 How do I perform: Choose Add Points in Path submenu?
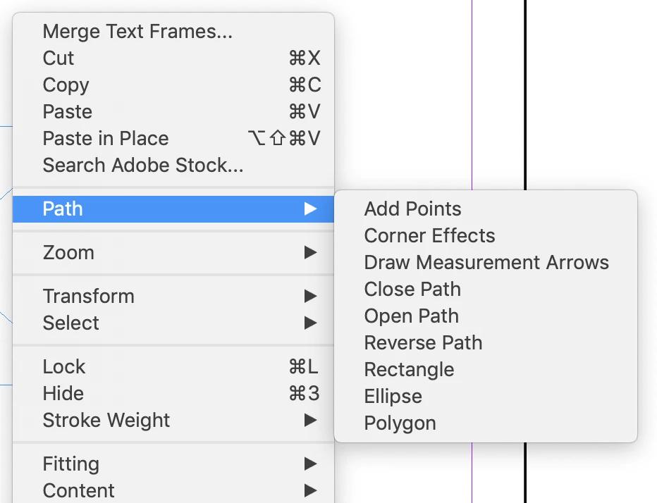[413, 209]
